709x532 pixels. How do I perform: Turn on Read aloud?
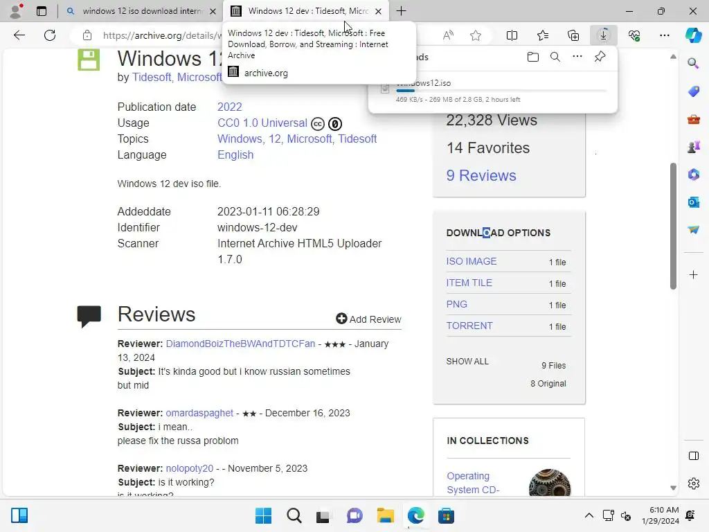[448, 35]
